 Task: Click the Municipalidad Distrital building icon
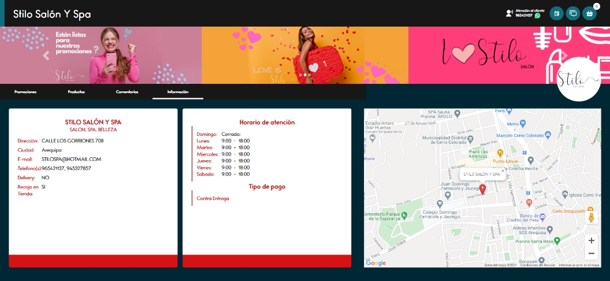point(470,139)
